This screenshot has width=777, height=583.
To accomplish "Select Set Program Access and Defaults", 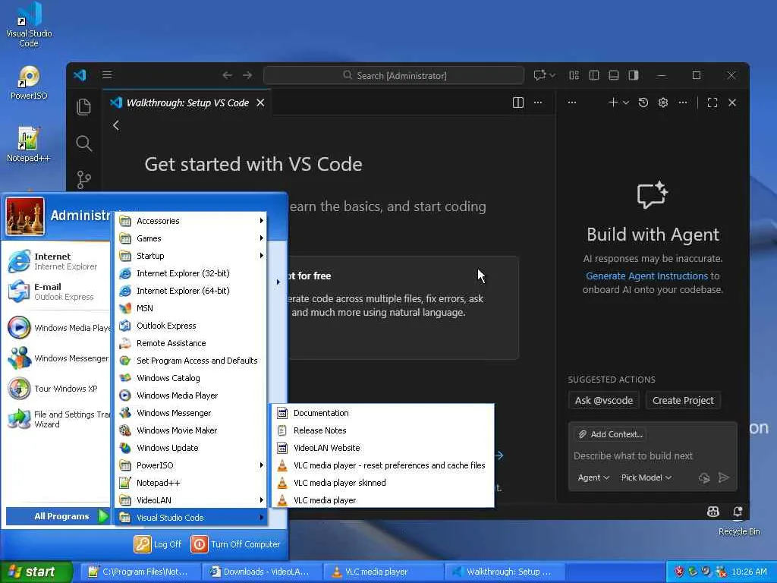I will 190,361.
